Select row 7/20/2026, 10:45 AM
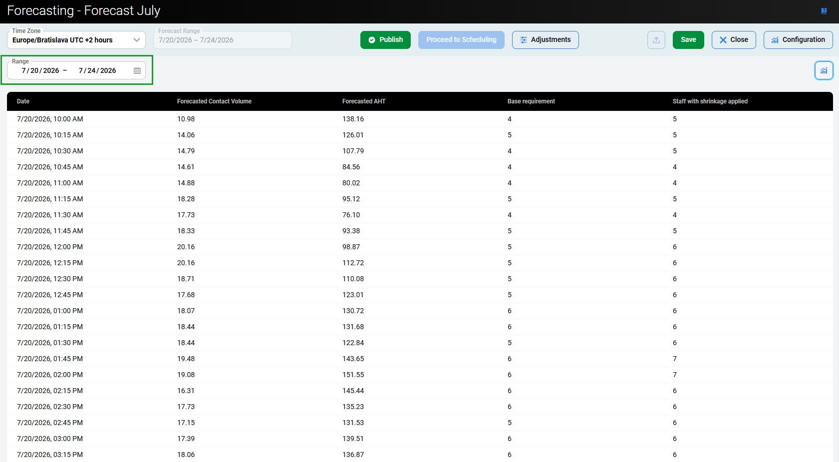The height and width of the screenshot is (462, 839). [420, 167]
